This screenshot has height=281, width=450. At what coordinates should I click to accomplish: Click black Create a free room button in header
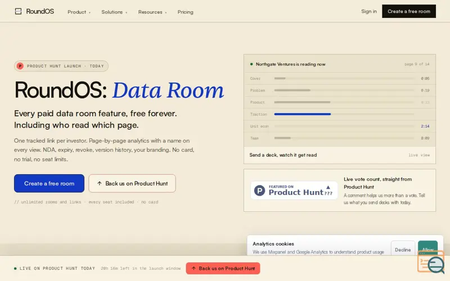point(409,11)
